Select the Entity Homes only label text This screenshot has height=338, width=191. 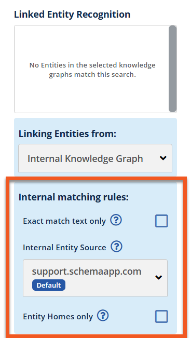point(58,317)
